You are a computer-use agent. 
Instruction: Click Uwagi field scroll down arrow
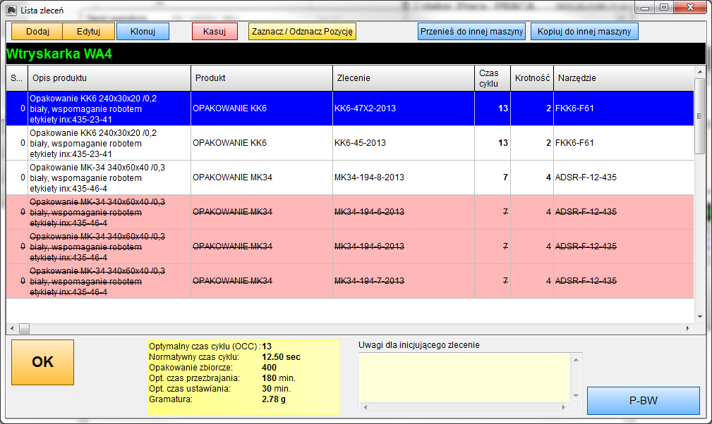pos(576,396)
